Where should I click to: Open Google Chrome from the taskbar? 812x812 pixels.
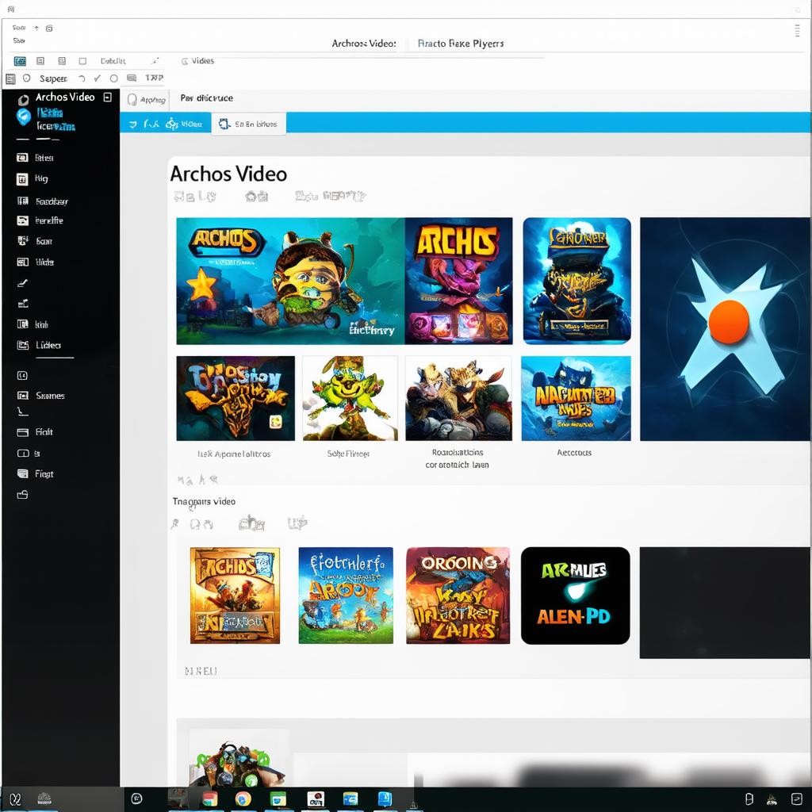[x=243, y=799]
